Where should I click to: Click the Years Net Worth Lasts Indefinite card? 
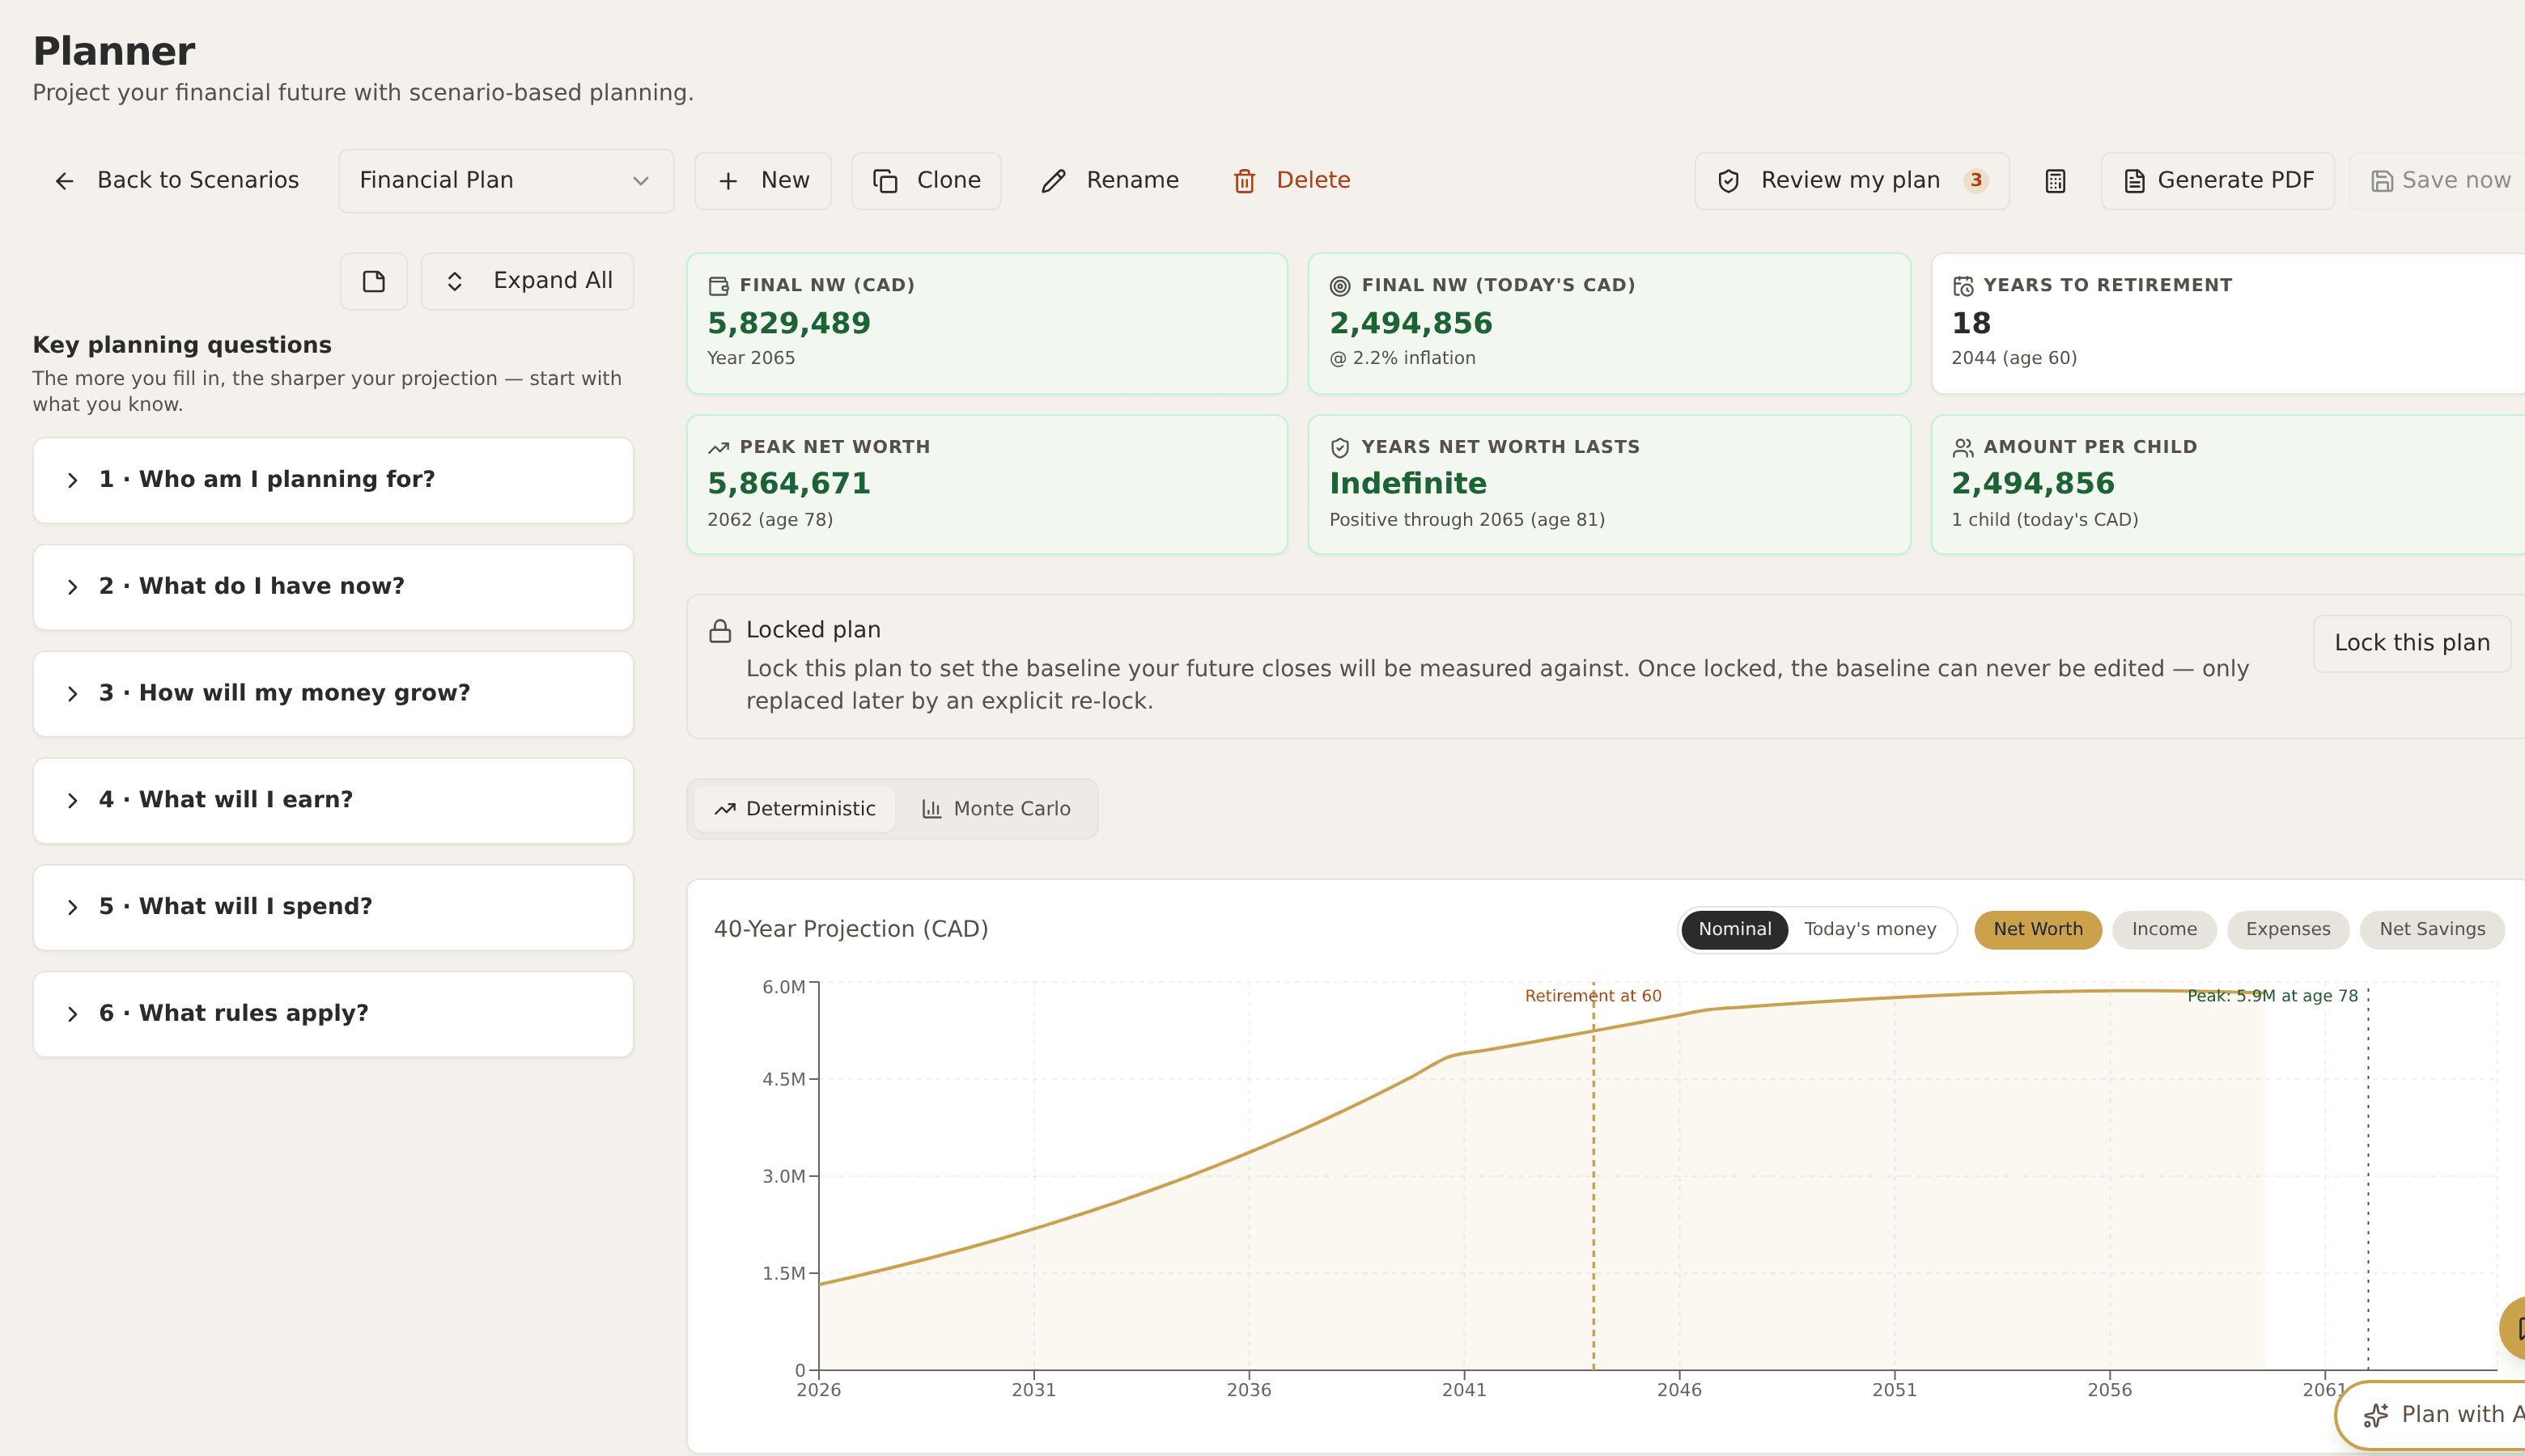(x=1609, y=485)
